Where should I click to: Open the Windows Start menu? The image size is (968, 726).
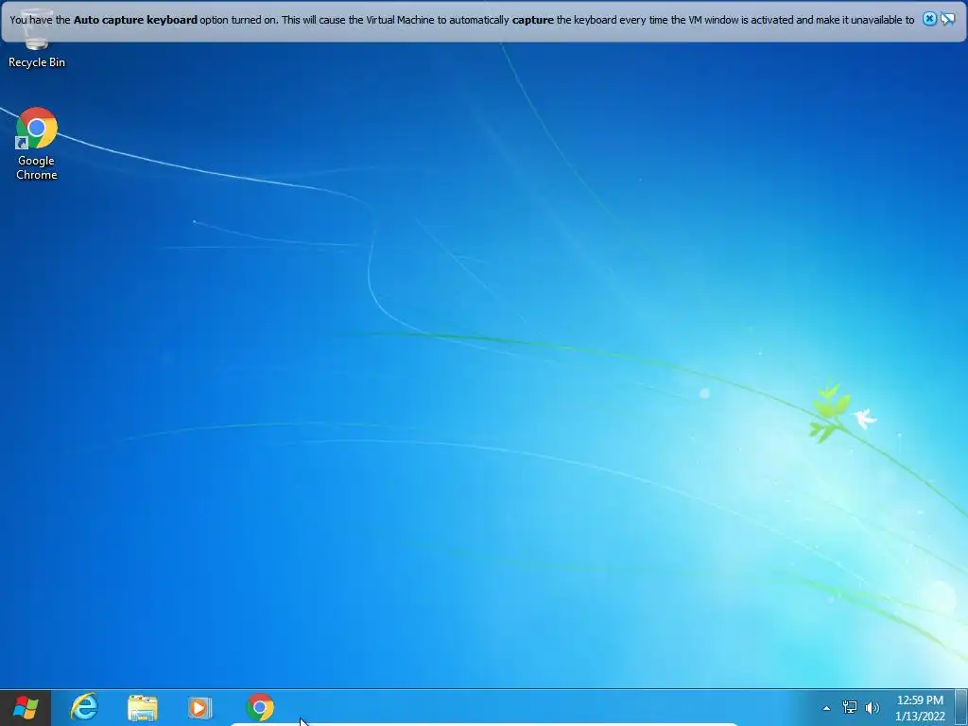tap(26, 707)
